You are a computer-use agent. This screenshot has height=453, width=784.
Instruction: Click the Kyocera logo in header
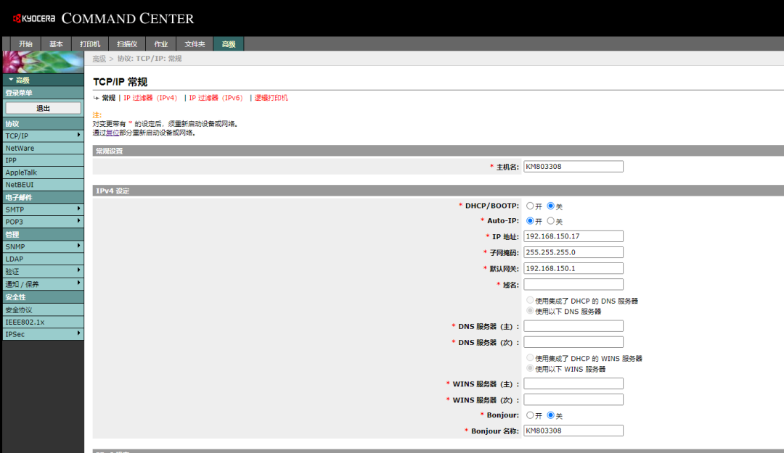click(x=34, y=18)
